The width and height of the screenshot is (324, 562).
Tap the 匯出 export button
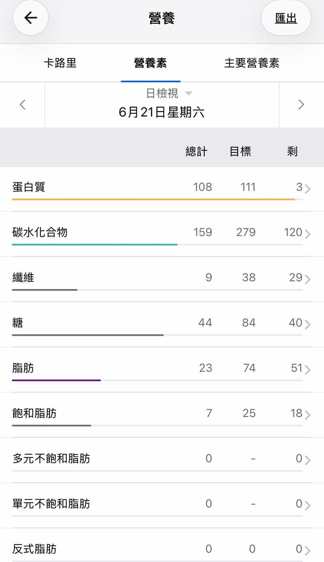[x=286, y=18]
